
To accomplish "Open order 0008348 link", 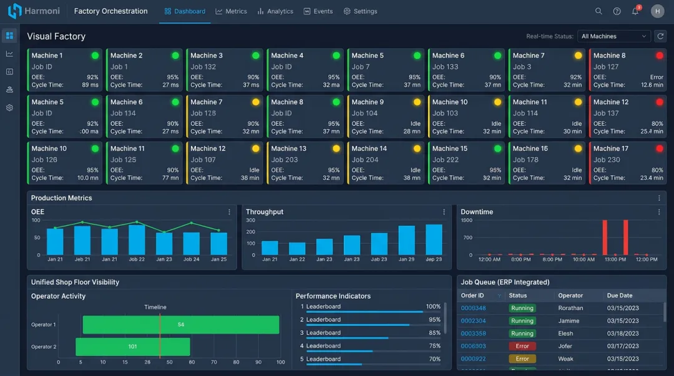I will 473,308.
